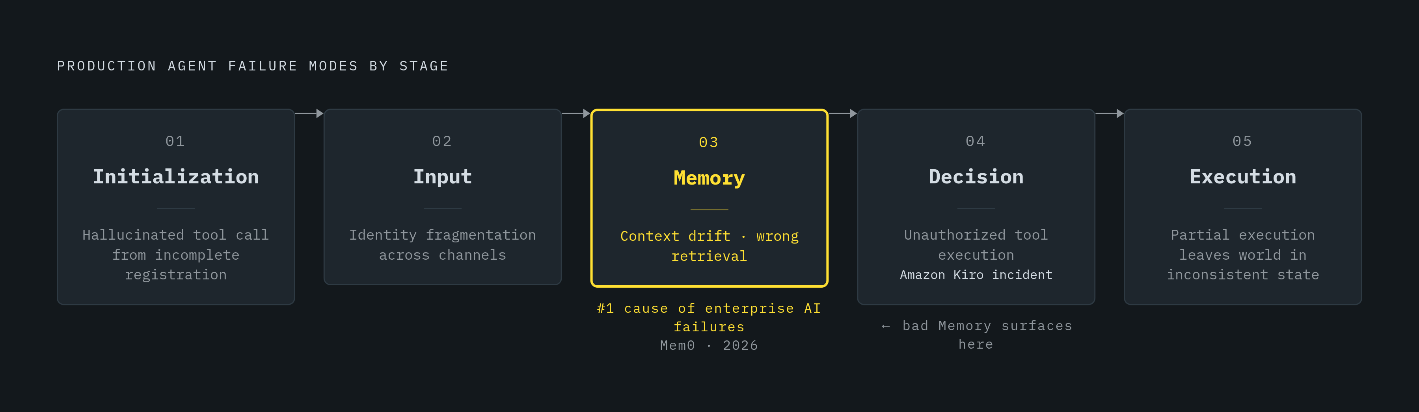Click the Hallucinated tool call description
Viewport: 1419px width, 412px height.
coord(176,255)
